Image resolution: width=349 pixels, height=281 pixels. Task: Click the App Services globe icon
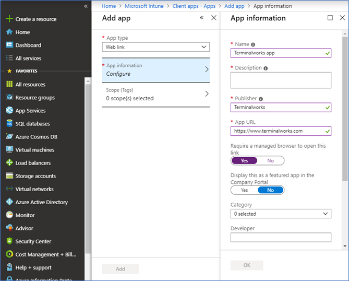tap(9, 110)
